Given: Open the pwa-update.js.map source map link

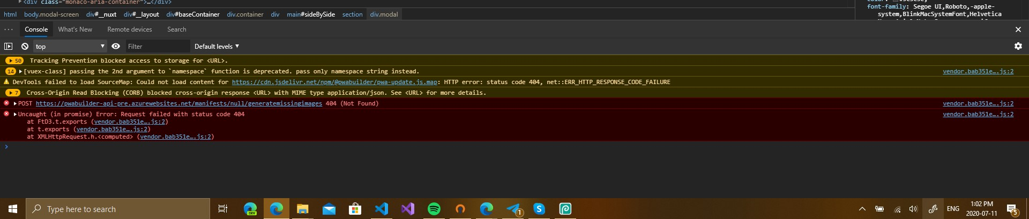Looking at the screenshot, I should click(x=334, y=82).
